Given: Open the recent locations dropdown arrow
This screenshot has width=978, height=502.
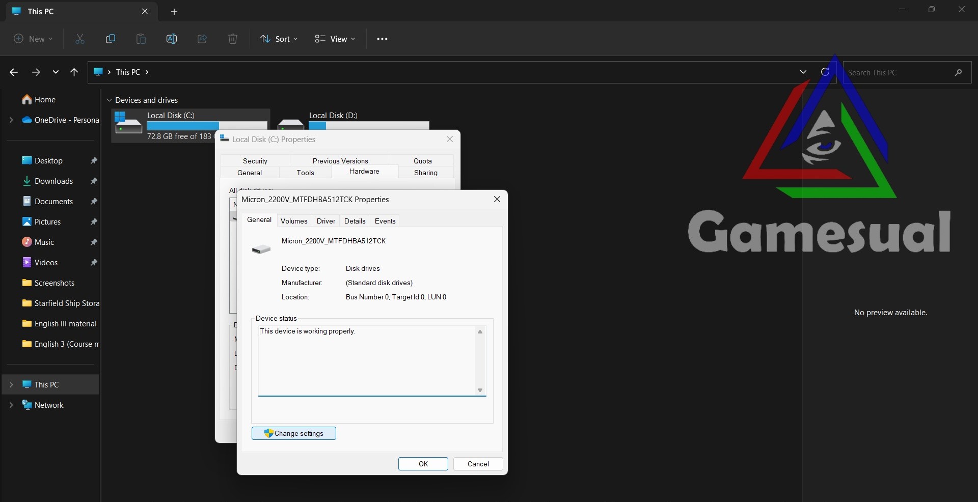Looking at the screenshot, I should click(56, 72).
